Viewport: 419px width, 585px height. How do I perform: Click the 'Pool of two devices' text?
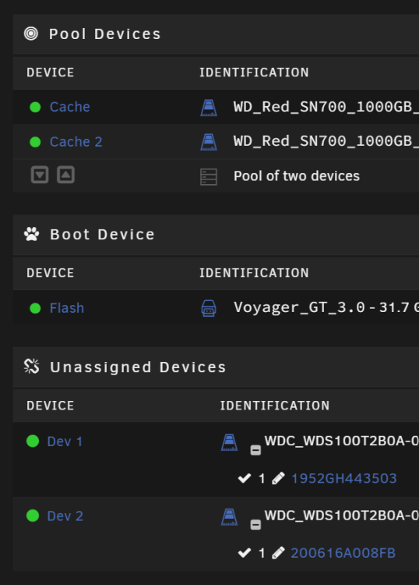(297, 176)
